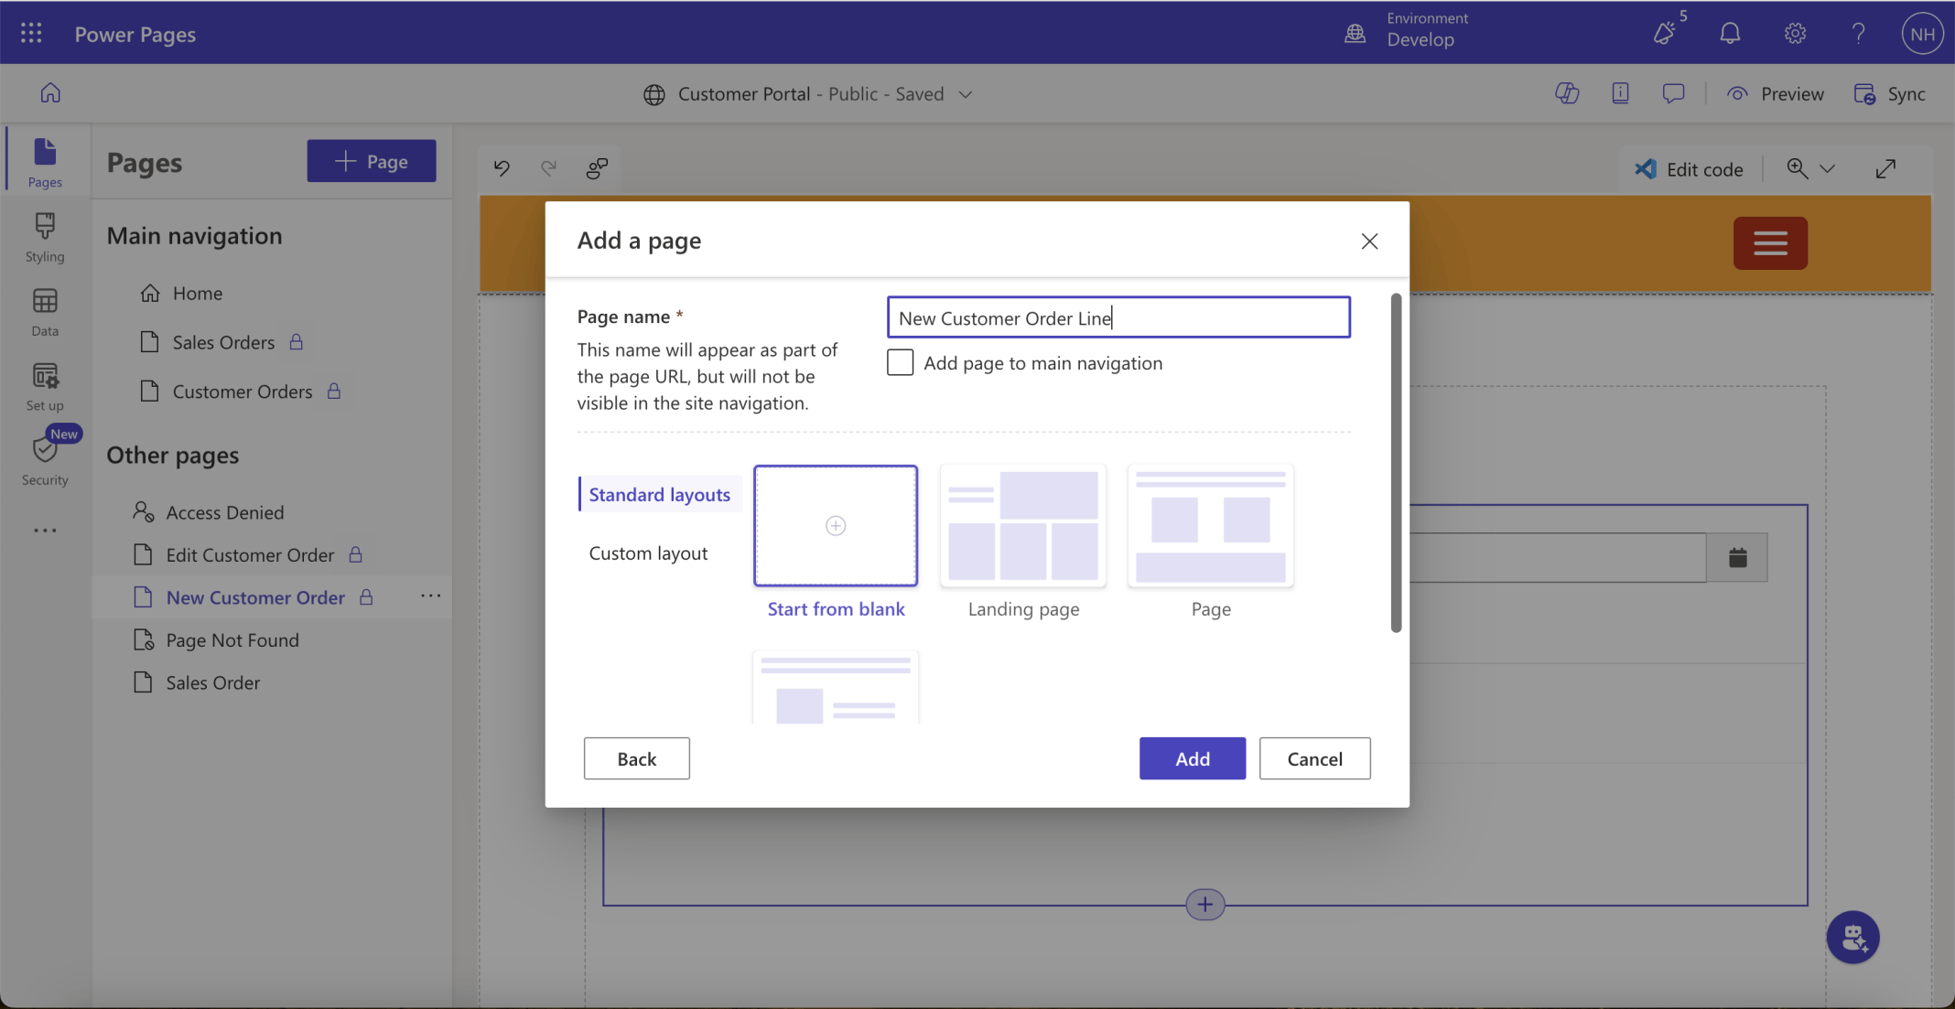The width and height of the screenshot is (1955, 1009).
Task: Open the Data workspace icon
Action: tap(44, 311)
